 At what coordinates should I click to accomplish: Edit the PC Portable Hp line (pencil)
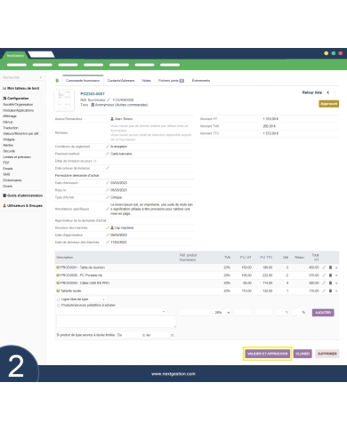[324, 275]
